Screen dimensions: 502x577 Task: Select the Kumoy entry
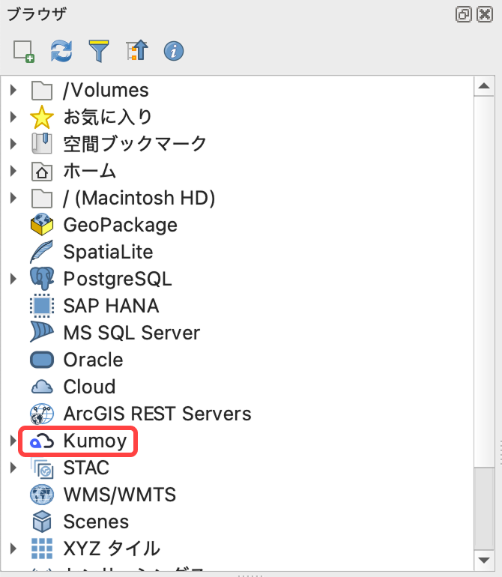95,441
